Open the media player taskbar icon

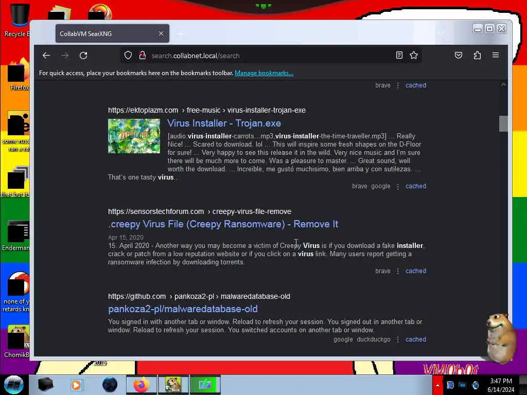76,385
